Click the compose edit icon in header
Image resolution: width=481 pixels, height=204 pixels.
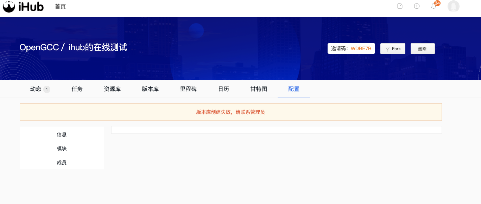click(x=400, y=6)
